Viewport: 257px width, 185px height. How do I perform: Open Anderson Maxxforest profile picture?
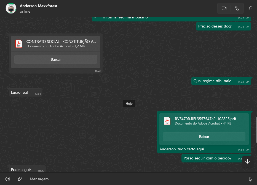[11, 8]
